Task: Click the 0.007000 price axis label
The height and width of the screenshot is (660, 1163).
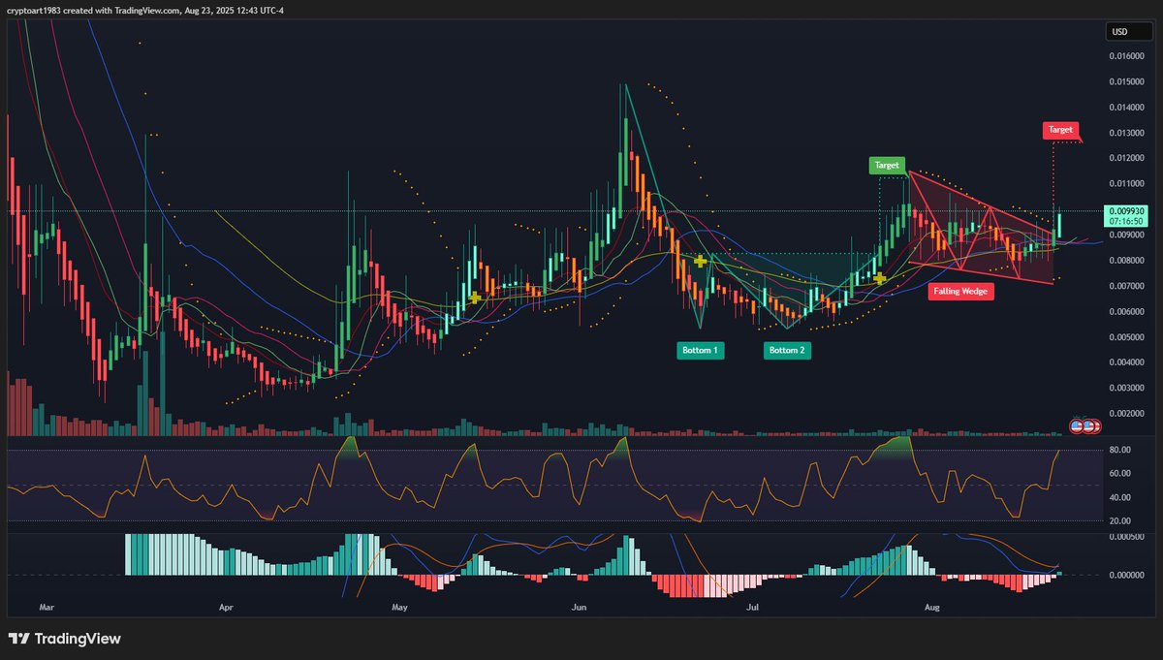Action: (x=1127, y=286)
